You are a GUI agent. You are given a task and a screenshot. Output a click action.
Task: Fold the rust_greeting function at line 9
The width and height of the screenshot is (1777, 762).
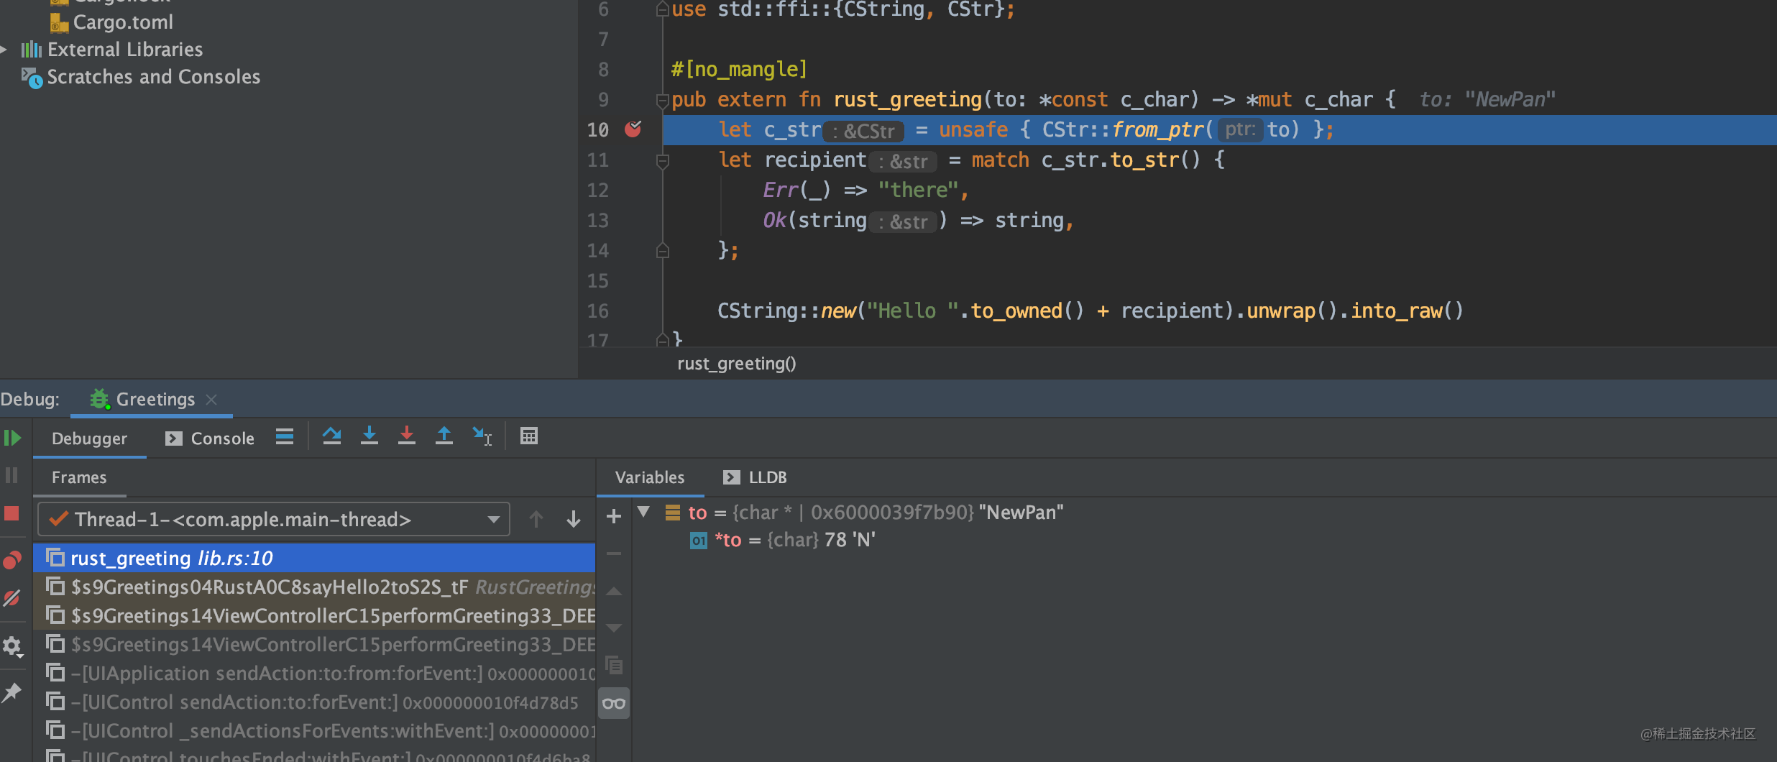[663, 100]
